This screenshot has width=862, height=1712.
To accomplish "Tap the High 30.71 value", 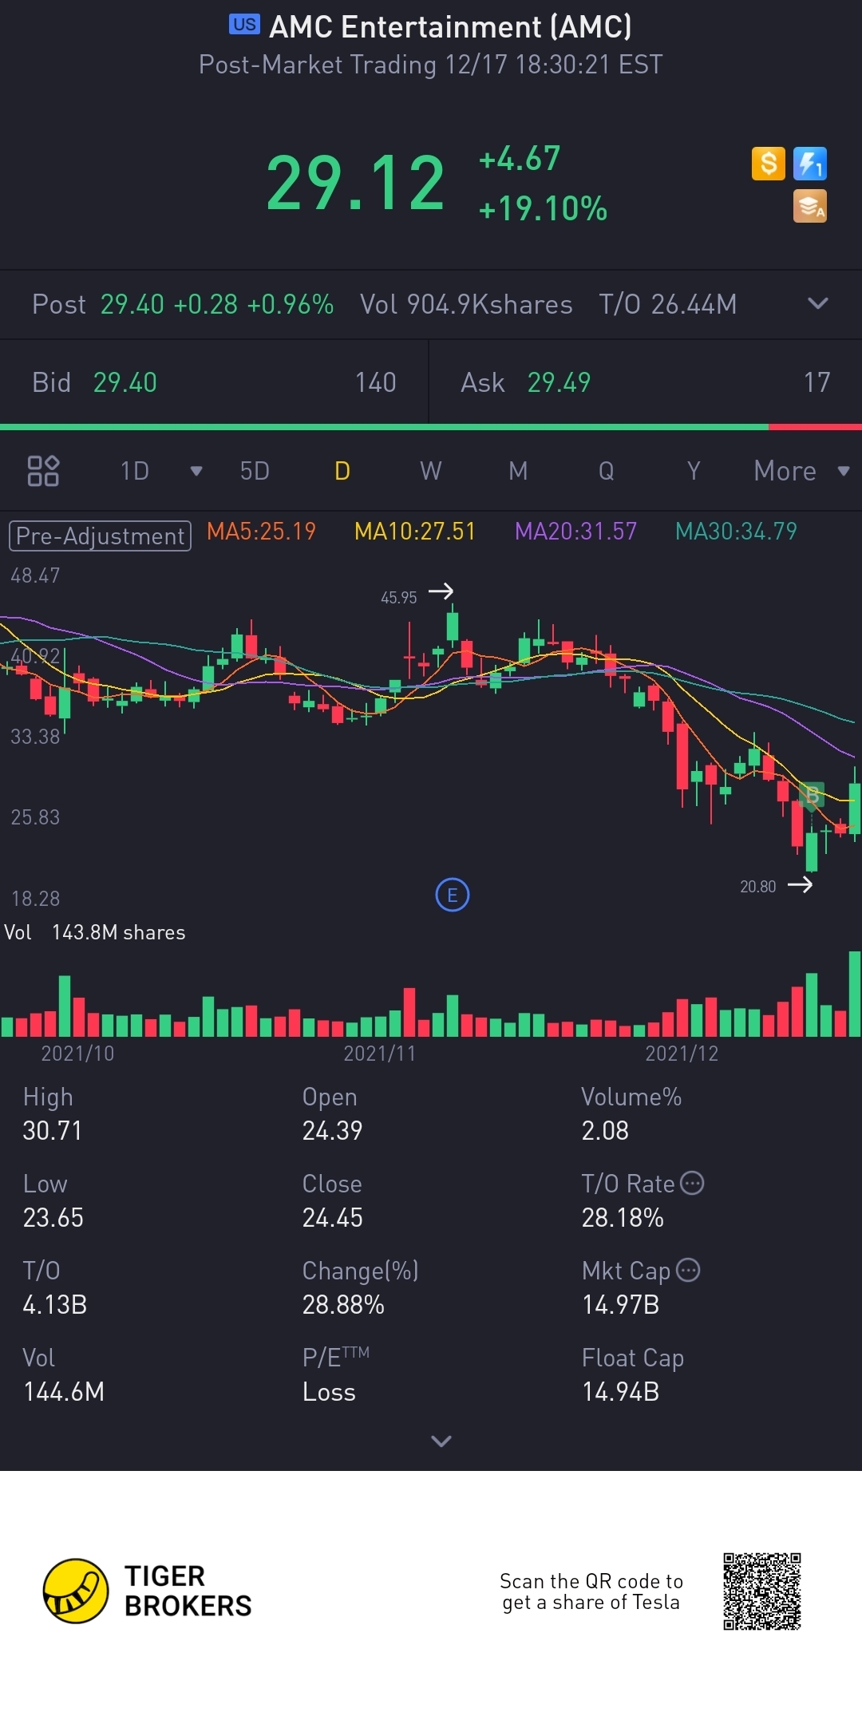I will pos(52,1130).
